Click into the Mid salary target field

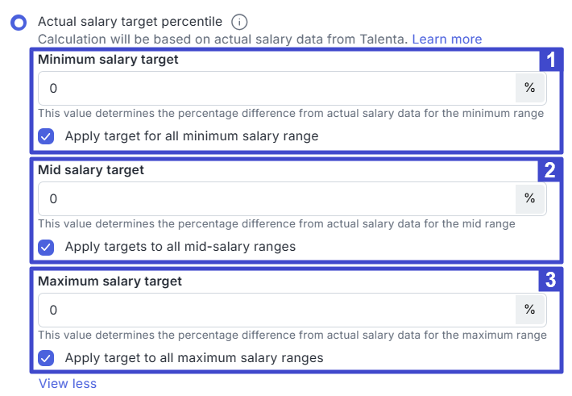[x=274, y=198]
